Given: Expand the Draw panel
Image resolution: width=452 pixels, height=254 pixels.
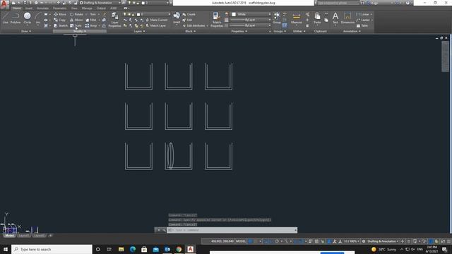Looking at the screenshot, I should point(26,31).
